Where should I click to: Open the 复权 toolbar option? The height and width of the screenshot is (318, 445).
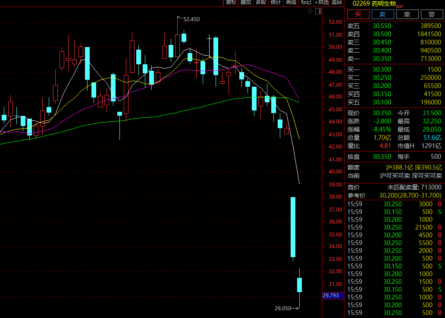[231, 3]
